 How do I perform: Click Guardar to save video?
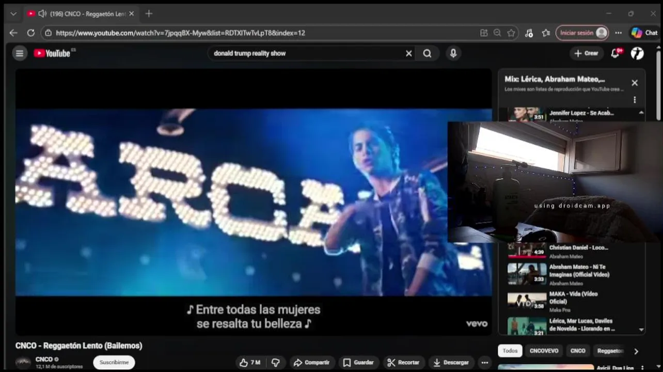tap(358, 362)
